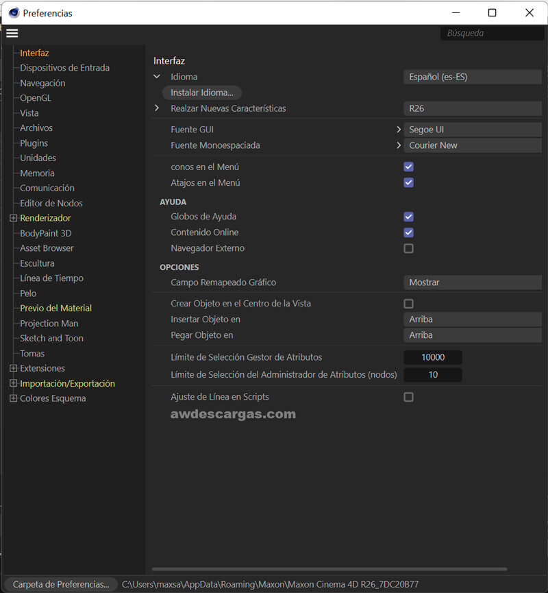Image resolution: width=548 pixels, height=593 pixels.
Task: Select Comunicación category
Action: click(47, 188)
